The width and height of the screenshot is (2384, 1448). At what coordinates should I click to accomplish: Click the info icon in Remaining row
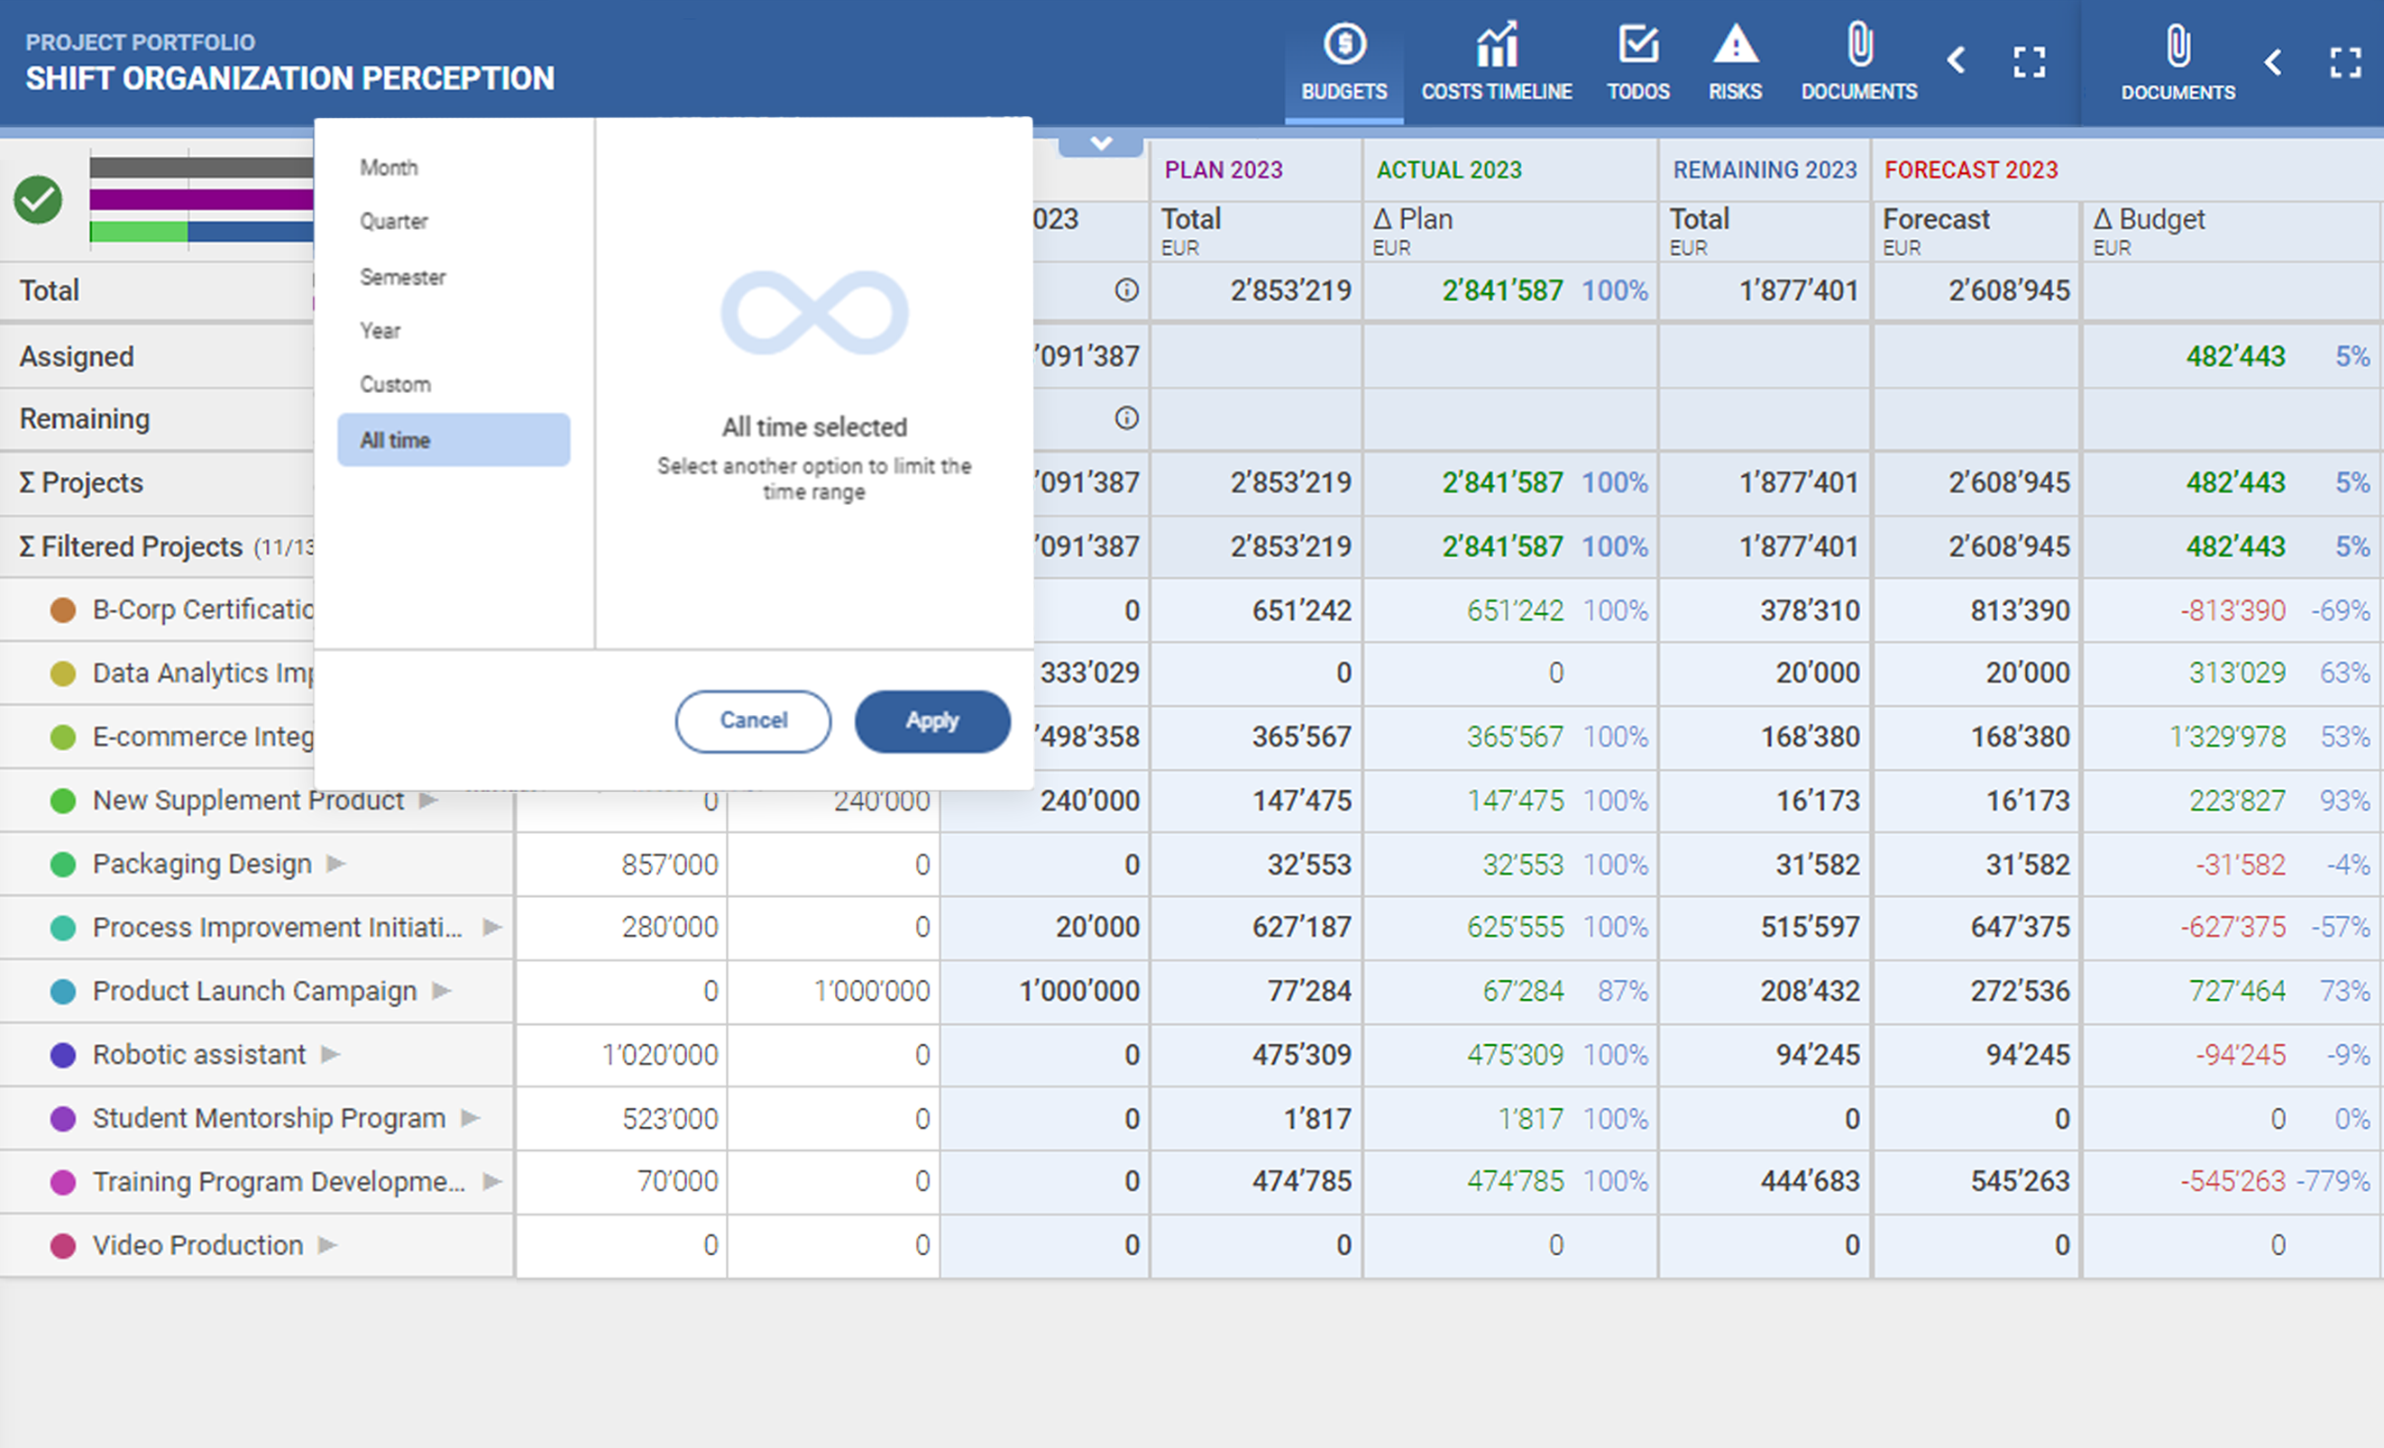[1126, 417]
